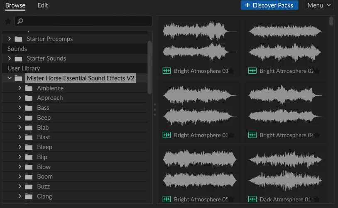Expand the Blow folder chevron
This screenshot has width=338, height=208.
20,167
